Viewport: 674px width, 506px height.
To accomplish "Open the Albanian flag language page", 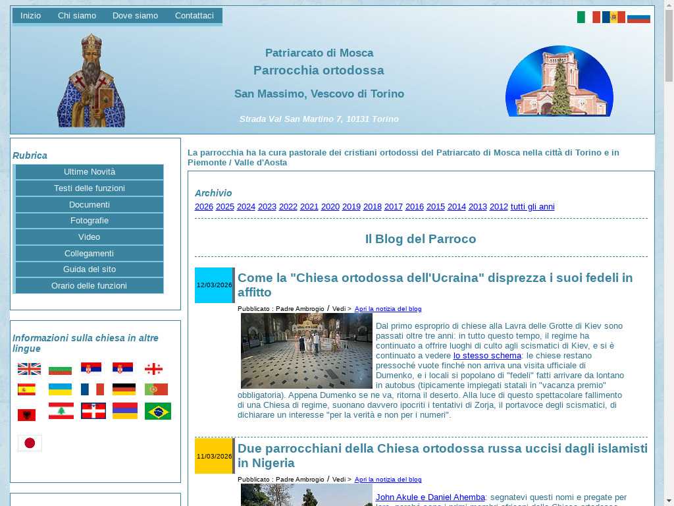I will coord(26,414).
